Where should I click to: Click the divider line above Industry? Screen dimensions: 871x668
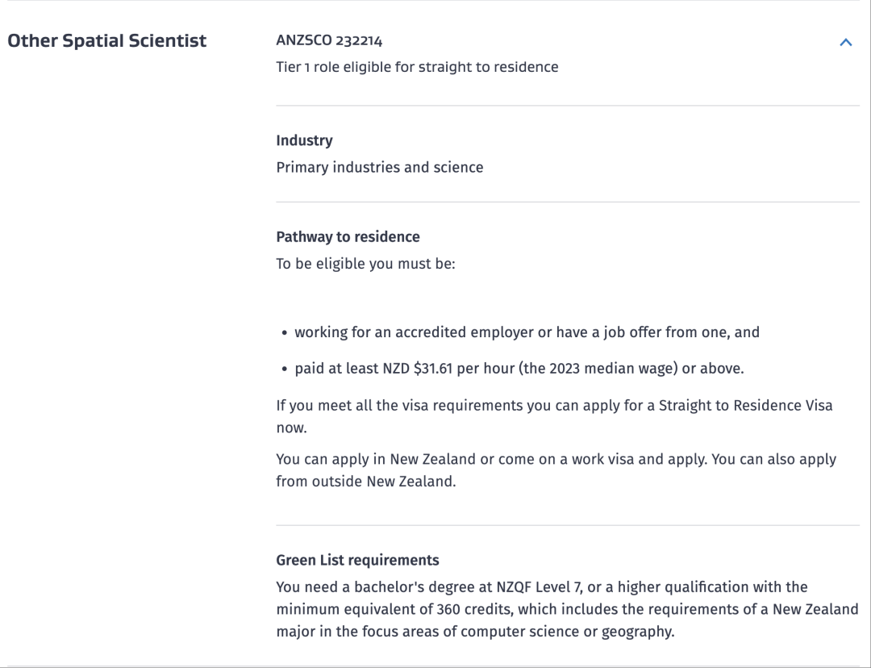pyautogui.click(x=568, y=106)
